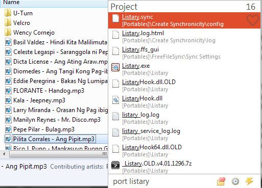Click the mp3 icon for Pepe Pilar - Bulag
This screenshot has height=188, width=262.
pyautogui.click(x=8, y=129)
